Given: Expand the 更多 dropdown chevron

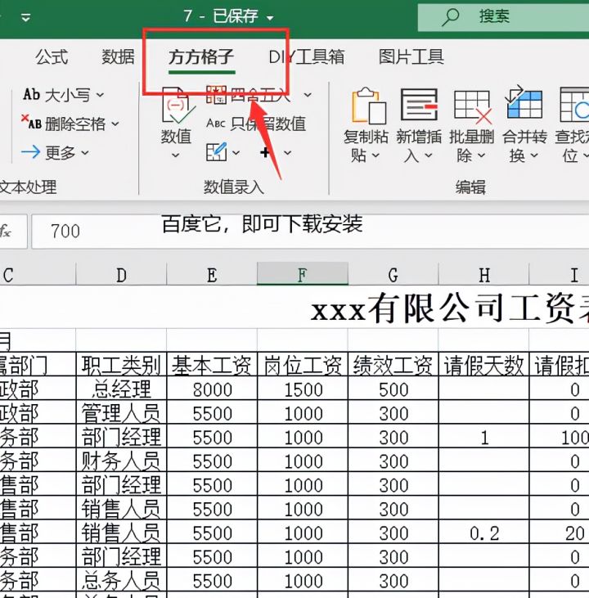Looking at the screenshot, I should pyautogui.click(x=85, y=152).
